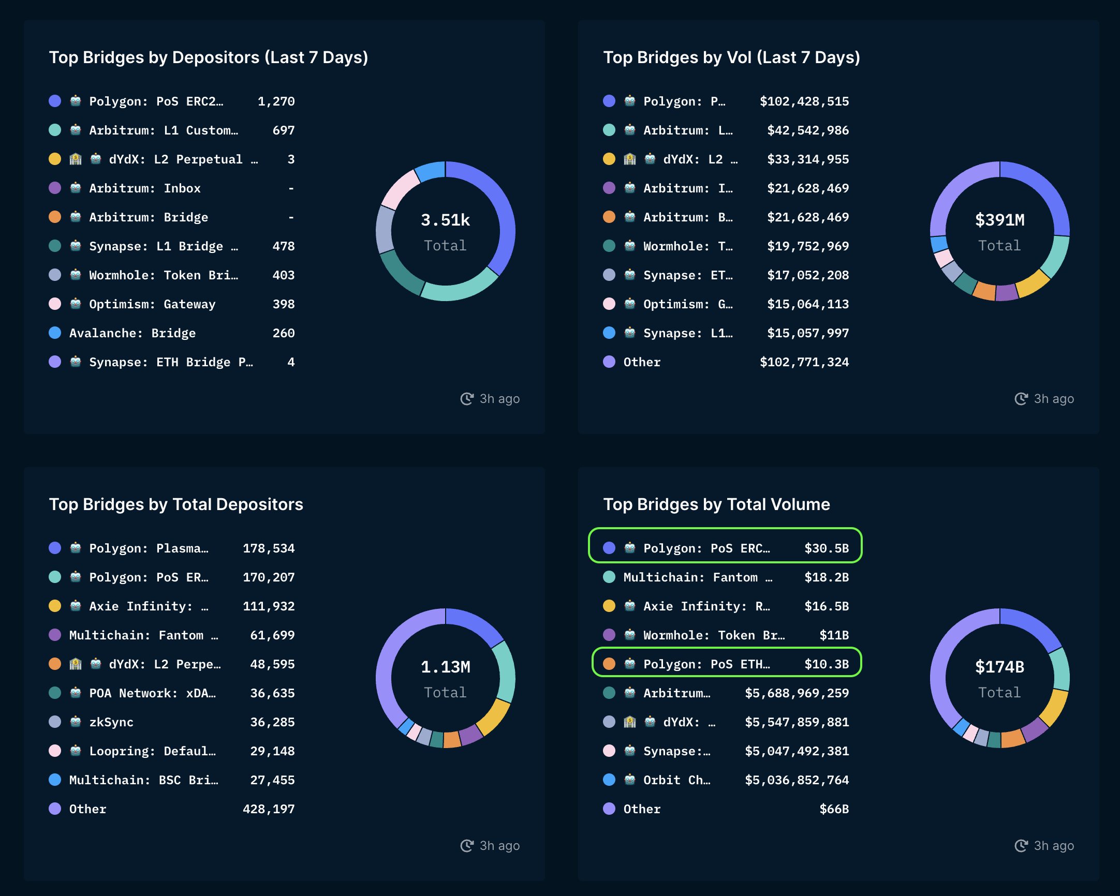Click the robot icon next to Orbit Ch…

629,780
